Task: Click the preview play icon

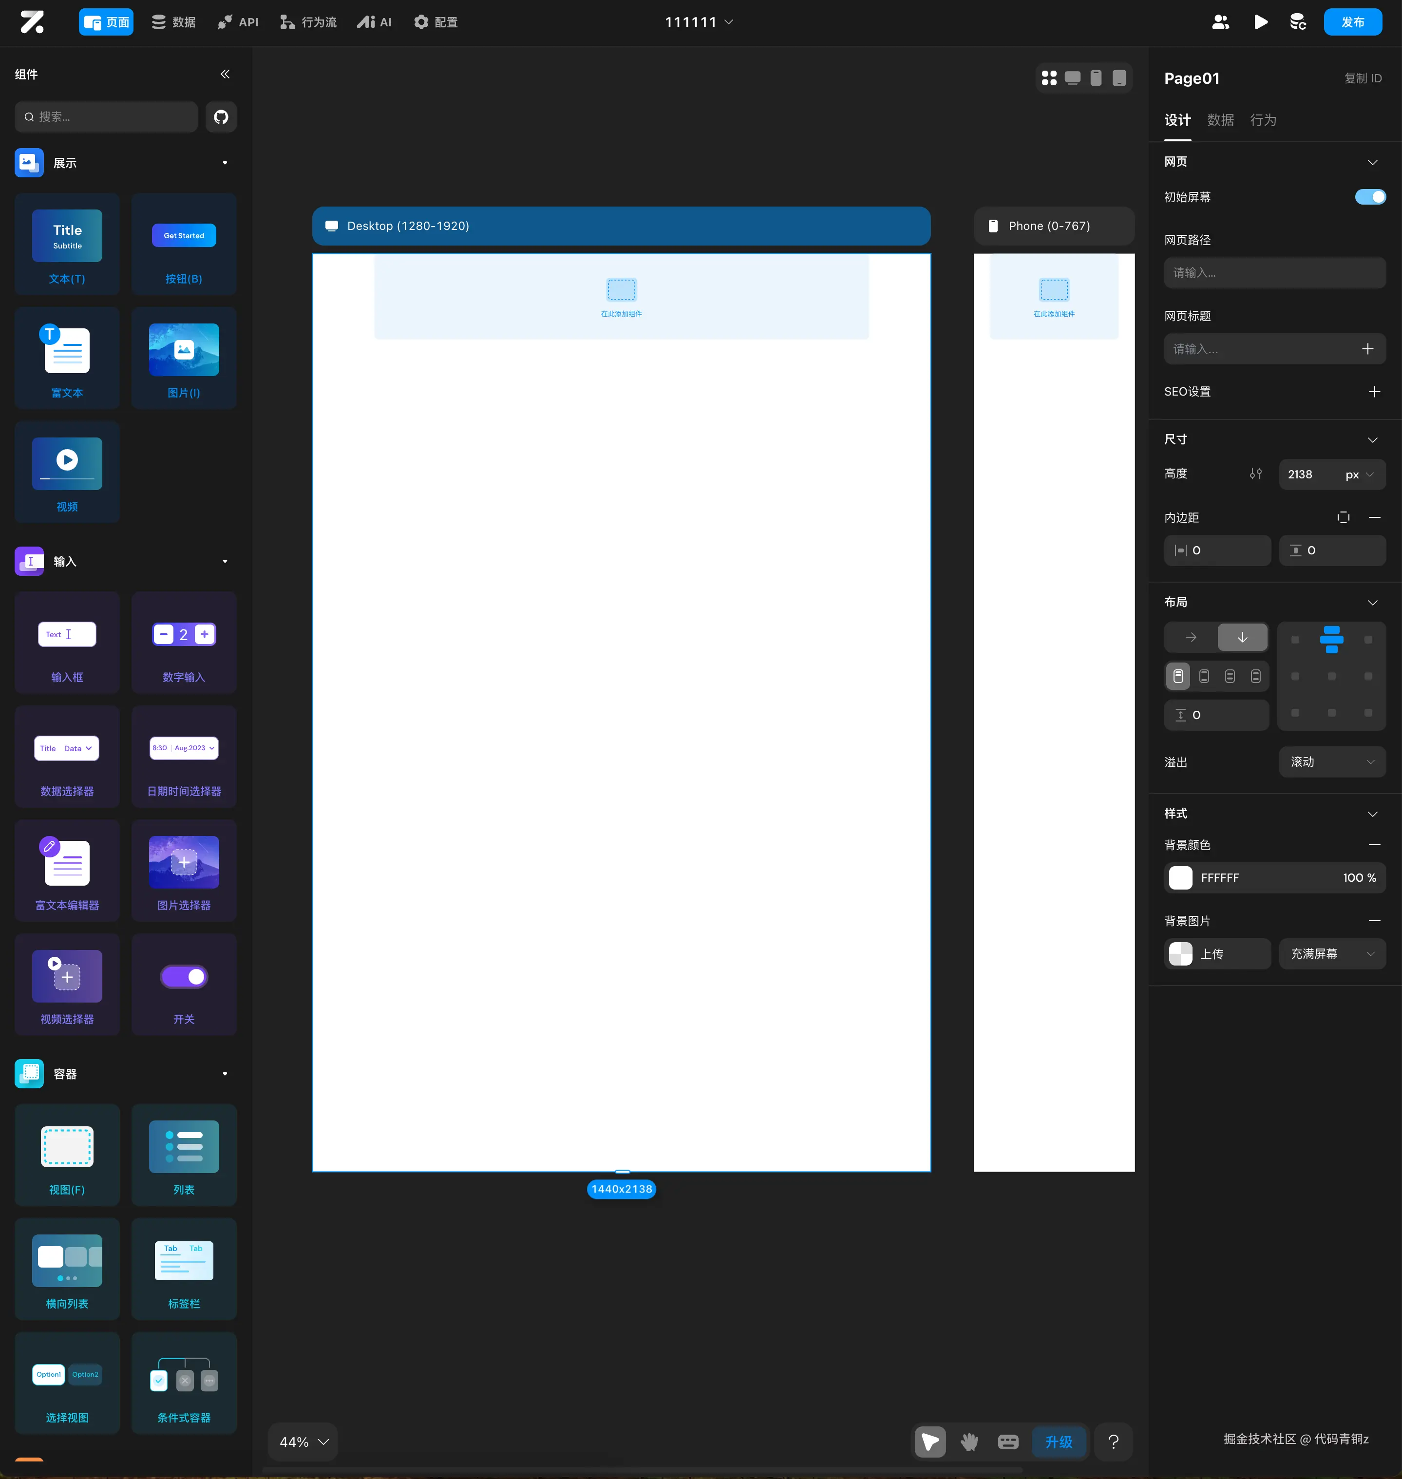Action: point(1260,21)
